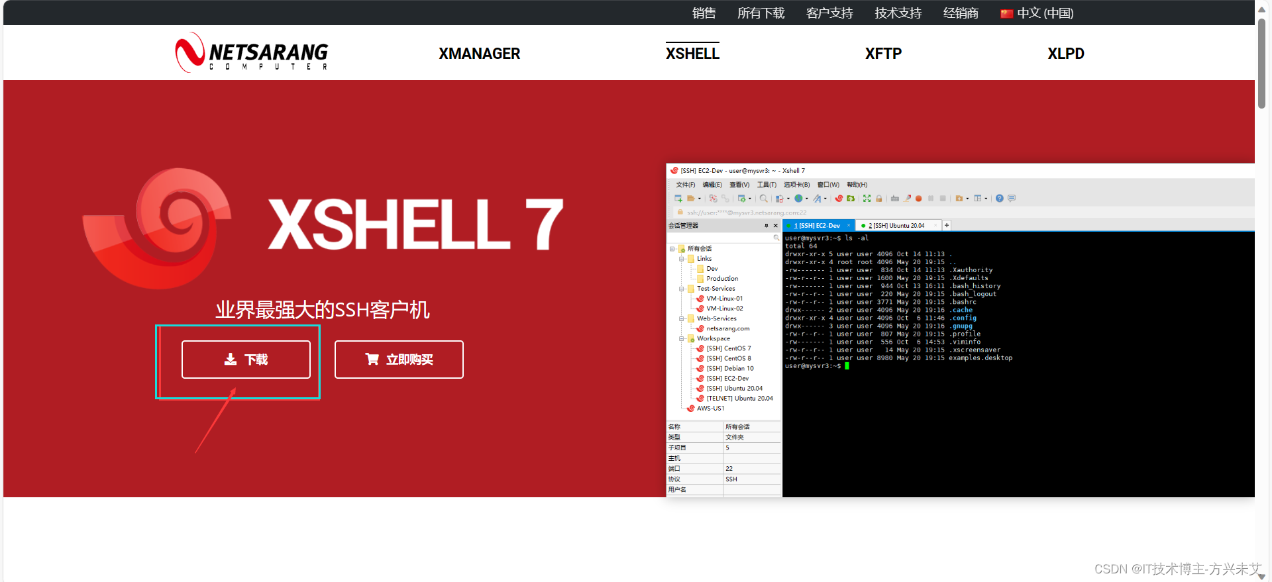Click the Netsarang Computer logo
The height and width of the screenshot is (582, 1272).
point(252,52)
